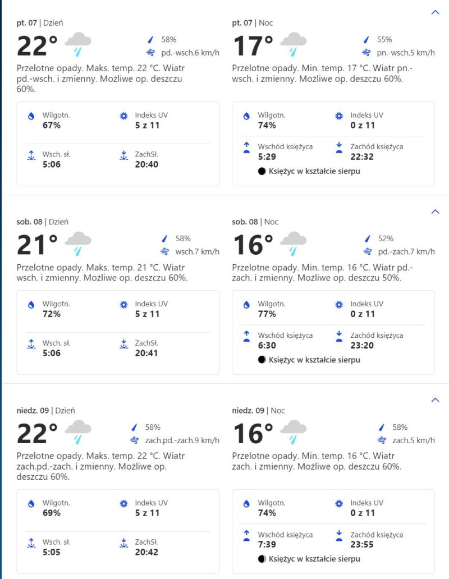This screenshot has height=579, width=449.
Task: Collapse the sob. 08 forecast section
Action: (434, 212)
